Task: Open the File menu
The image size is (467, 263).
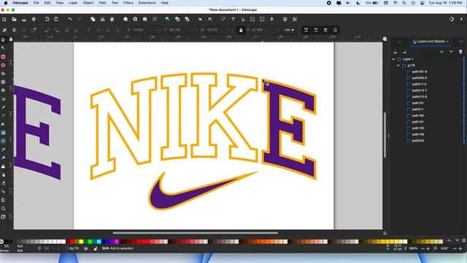Action: click(x=36, y=3)
